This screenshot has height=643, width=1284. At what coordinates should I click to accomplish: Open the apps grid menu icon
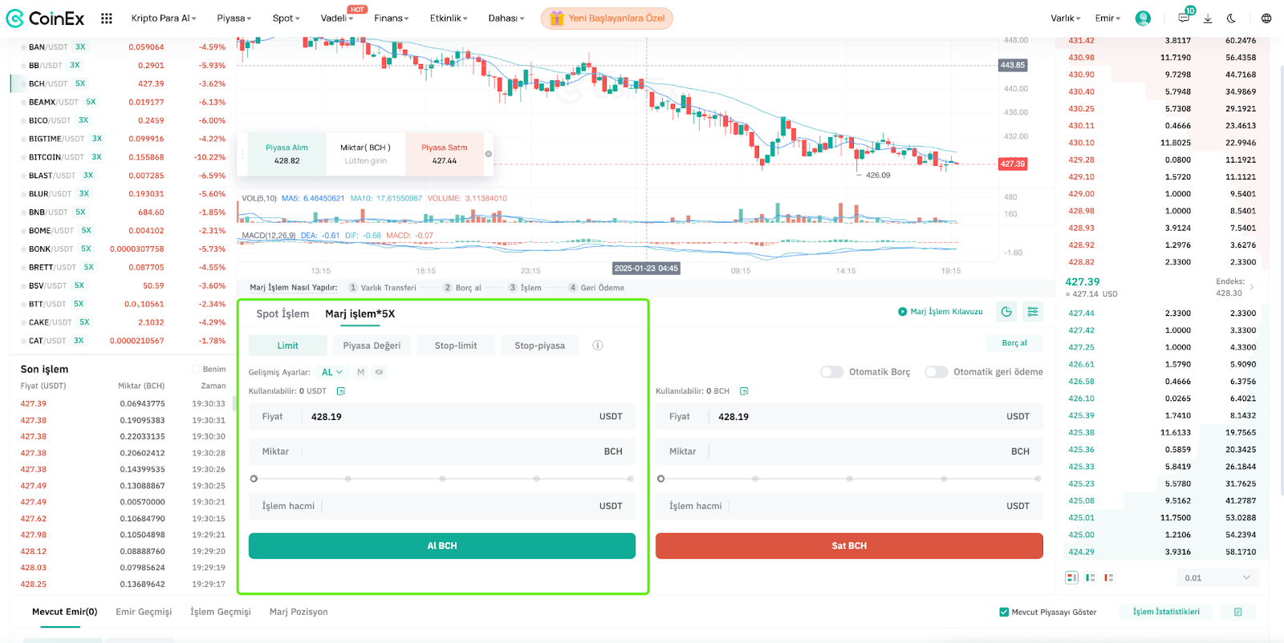107,18
